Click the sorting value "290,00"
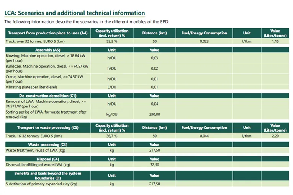Viewport: 293px width, 195px height. (154, 114)
